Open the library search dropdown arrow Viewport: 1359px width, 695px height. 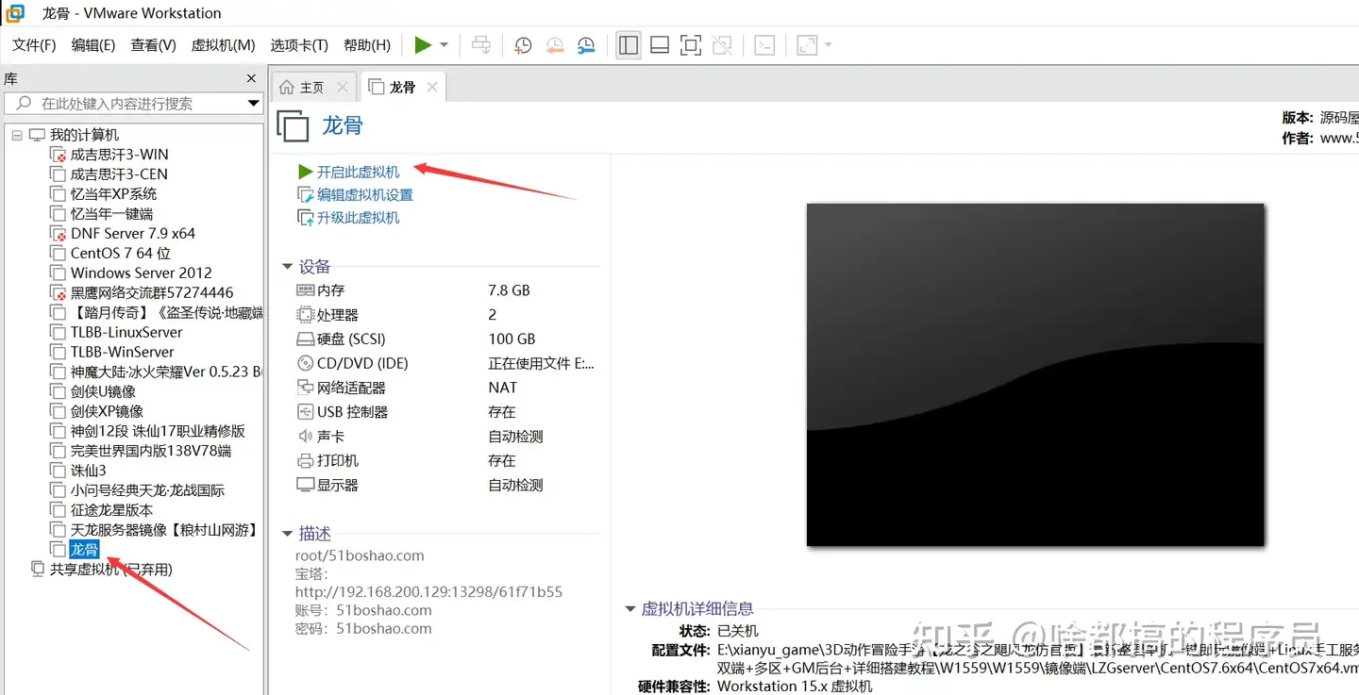[x=254, y=104]
